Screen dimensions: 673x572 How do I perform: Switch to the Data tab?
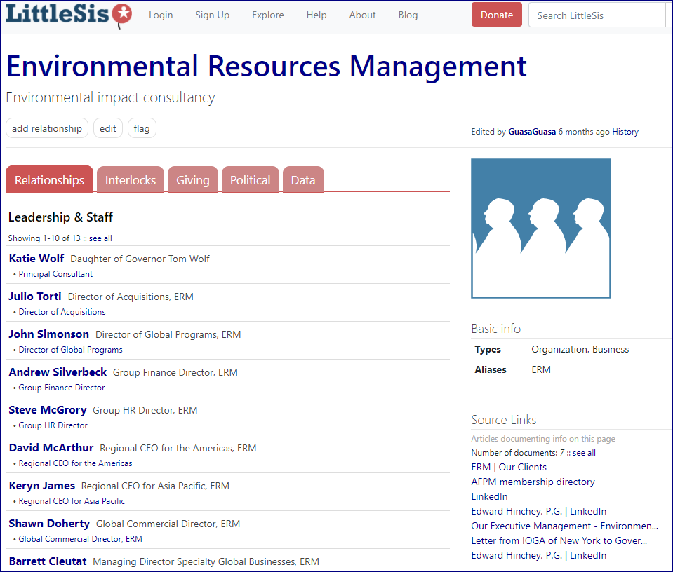pos(303,179)
